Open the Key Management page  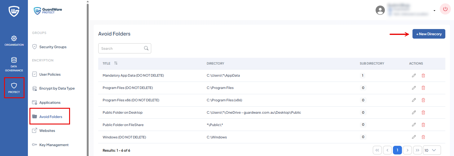50,145
